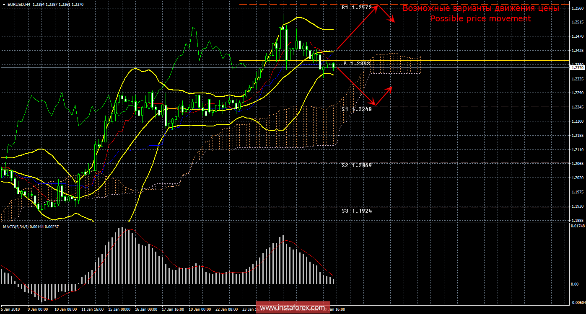This screenshot has width=586, height=314.
Task: Click the 1.2065 price axis label
Action: (577, 164)
